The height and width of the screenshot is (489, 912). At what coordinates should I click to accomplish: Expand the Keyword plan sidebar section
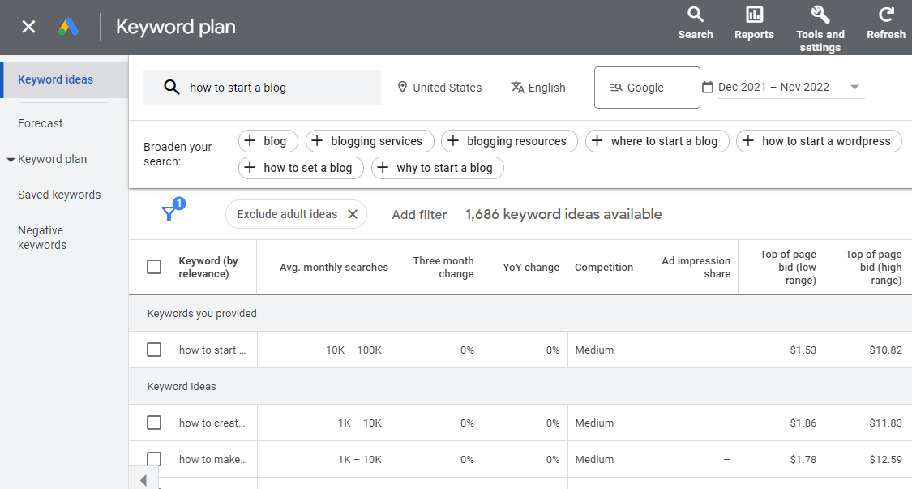coord(11,160)
